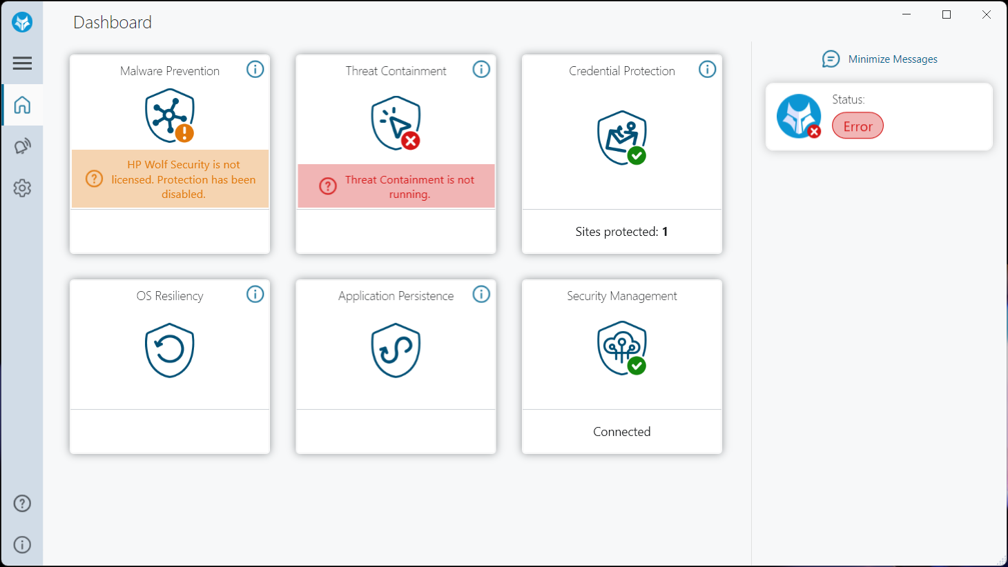Click the Credential Protection shield icon
Image resolution: width=1008 pixels, height=567 pixels.
tap(622, 138)
